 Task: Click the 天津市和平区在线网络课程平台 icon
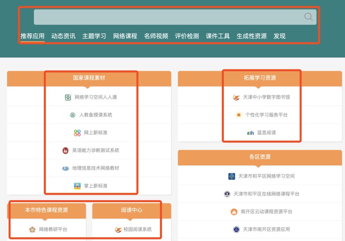(x=227, y=194)
